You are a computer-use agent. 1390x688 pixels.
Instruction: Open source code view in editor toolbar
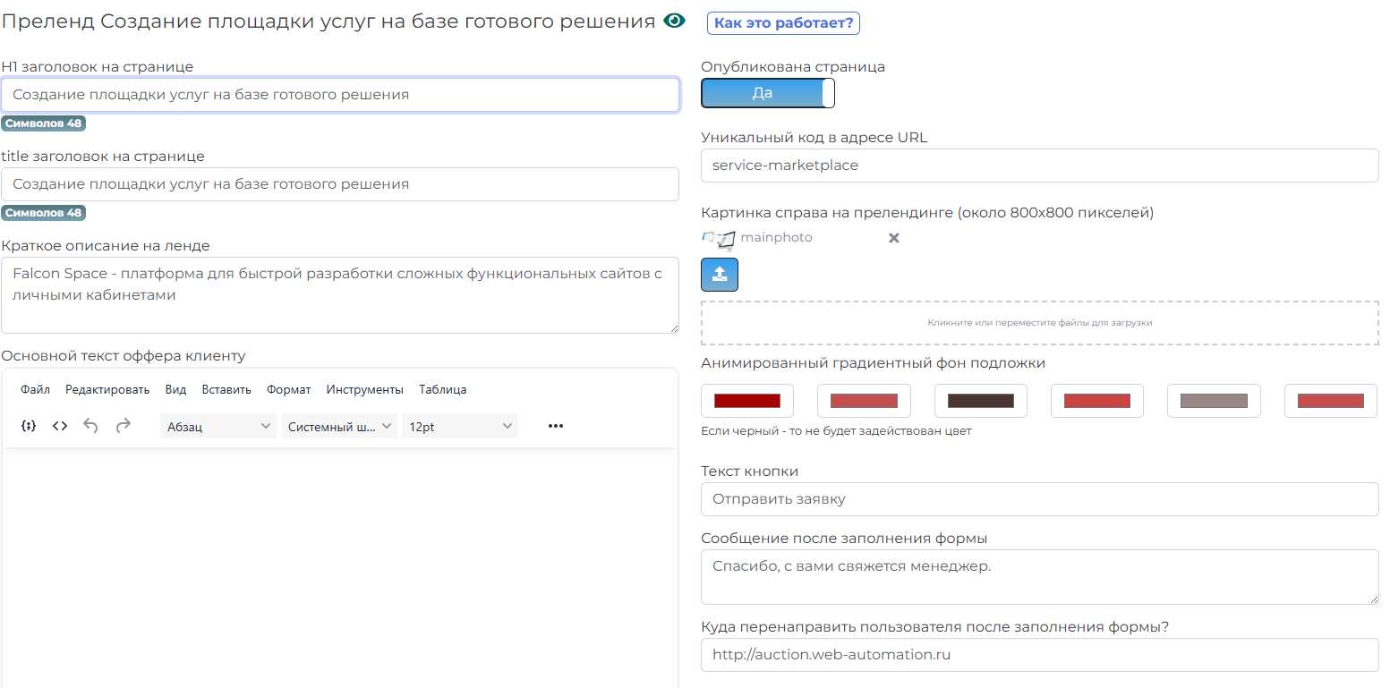(x=60, y=426)
